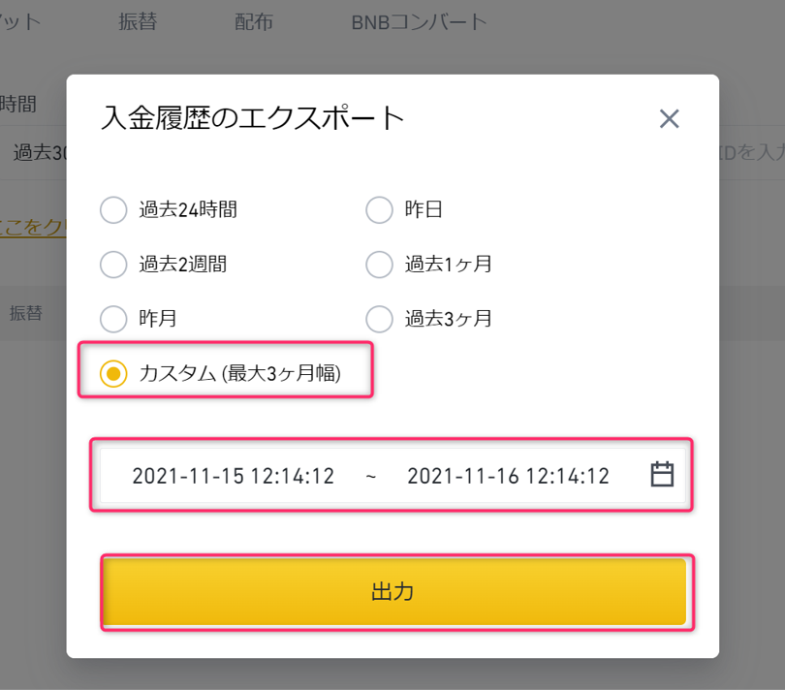Edit the end date 2021-11-16 field
The height and width of the screenshot is (690, 785).
click(508, 476)
